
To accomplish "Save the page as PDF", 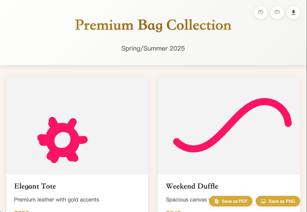I will pyautogui.click(x=231, y=201).
